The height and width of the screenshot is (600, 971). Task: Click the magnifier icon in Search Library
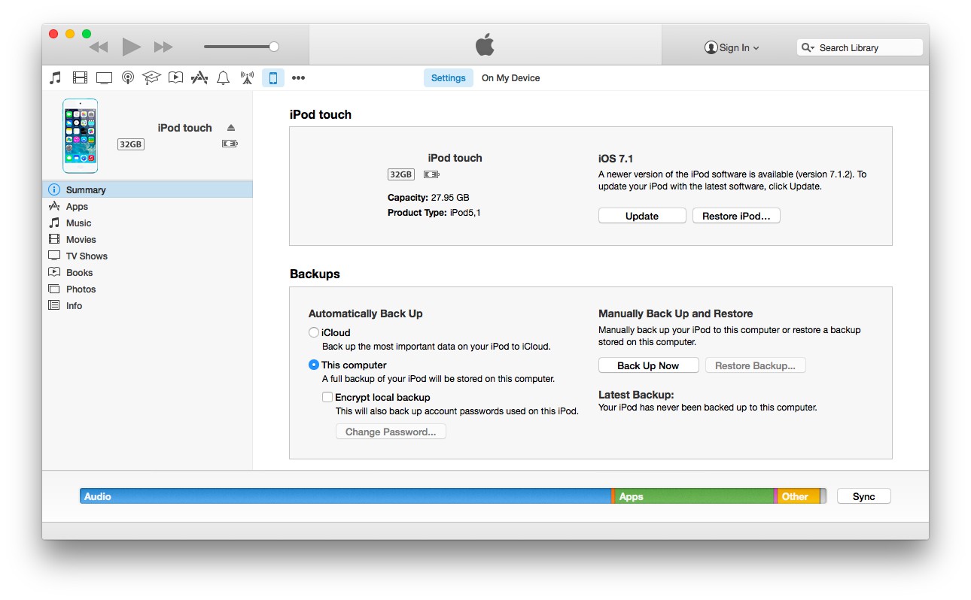click(808, 47)
